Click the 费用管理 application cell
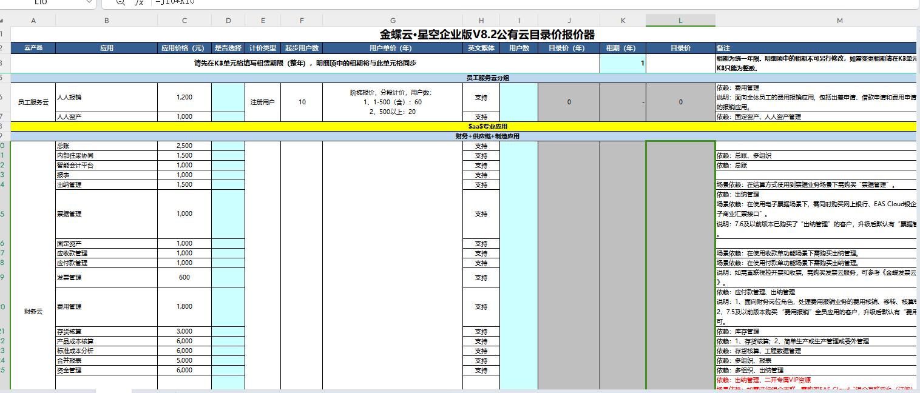The height and width of the screenshot is (393, 920). 106,307
